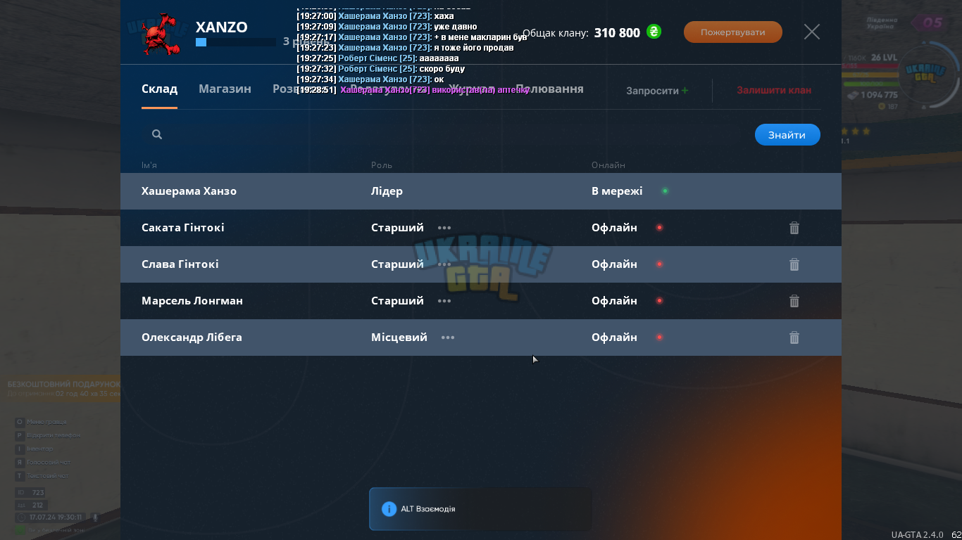
Task: Click Залишити клан link
Action: pyautogui.click(x=774, y=91)
